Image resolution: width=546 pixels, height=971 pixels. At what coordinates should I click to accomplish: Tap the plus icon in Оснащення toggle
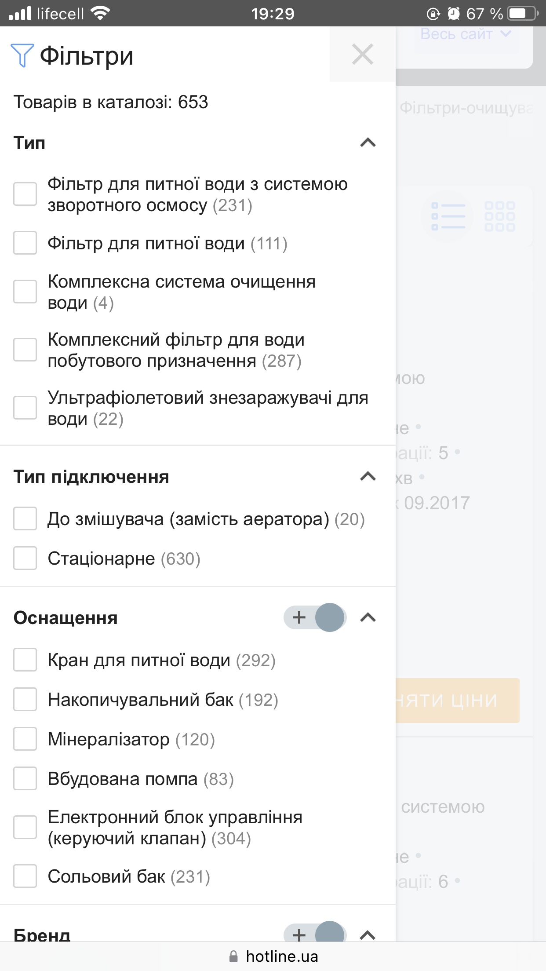299,617
